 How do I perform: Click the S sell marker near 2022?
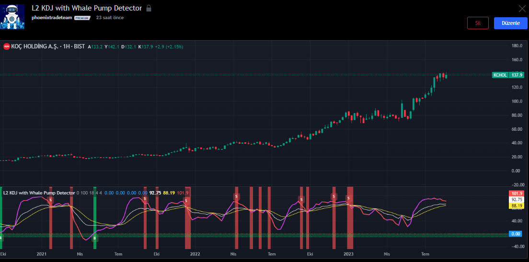[186, 200]
